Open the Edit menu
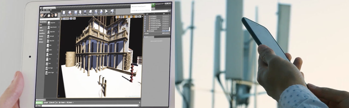This screenshot has height=108, width=349. click(x=44, y=10)
